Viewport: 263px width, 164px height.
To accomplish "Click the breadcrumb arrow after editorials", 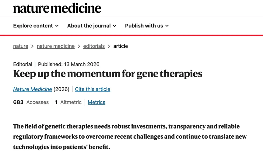I will (x=109, y=46).
